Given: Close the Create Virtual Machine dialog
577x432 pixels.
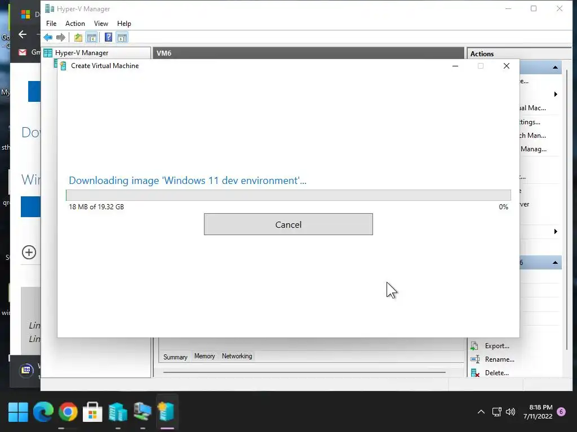Looking at the screenshot, I should point(507,66).
